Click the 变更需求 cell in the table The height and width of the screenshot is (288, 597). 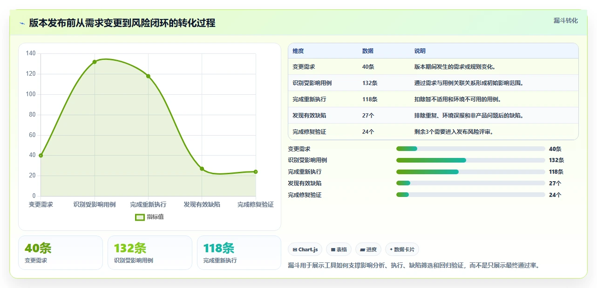click(x=304, y=67)
